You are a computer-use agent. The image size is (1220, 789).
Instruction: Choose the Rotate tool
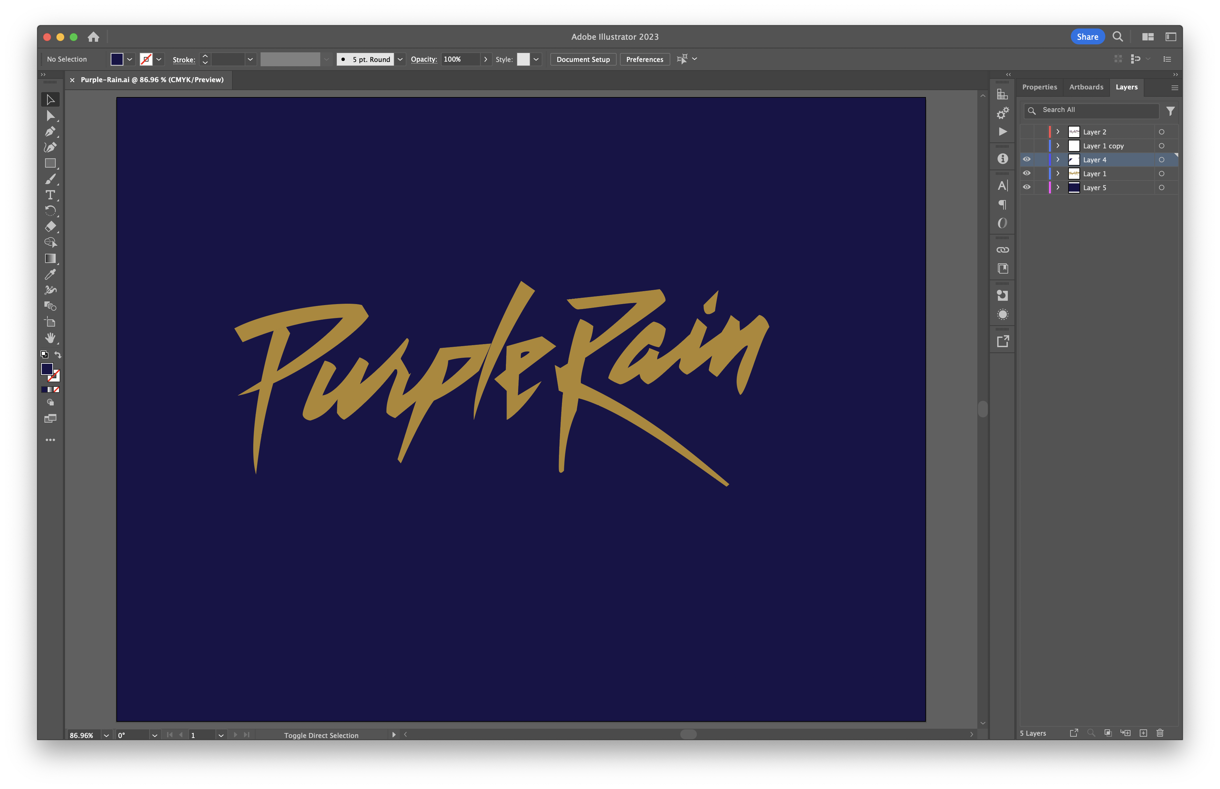(x=50, y=211)
